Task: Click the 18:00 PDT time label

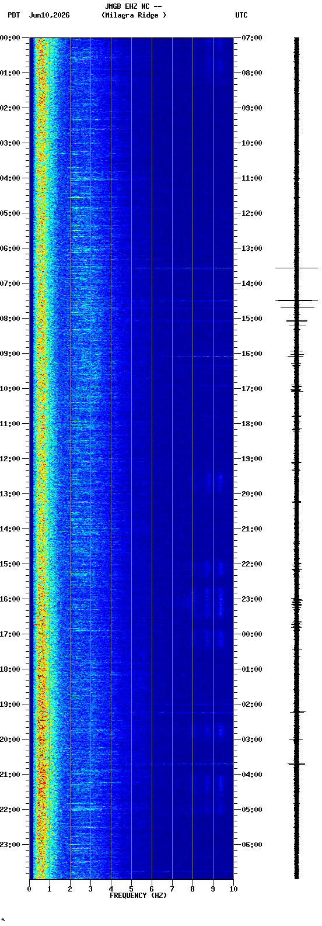Action: coord(9,669)
